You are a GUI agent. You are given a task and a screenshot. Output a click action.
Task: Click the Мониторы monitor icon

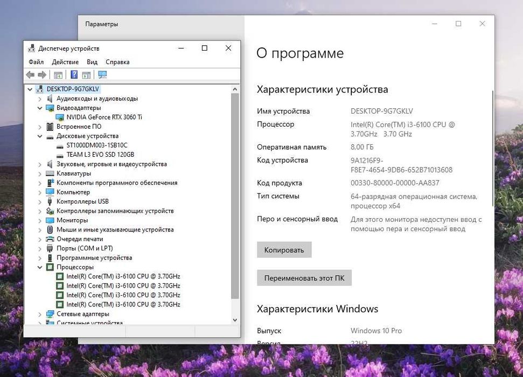point(50,220)
